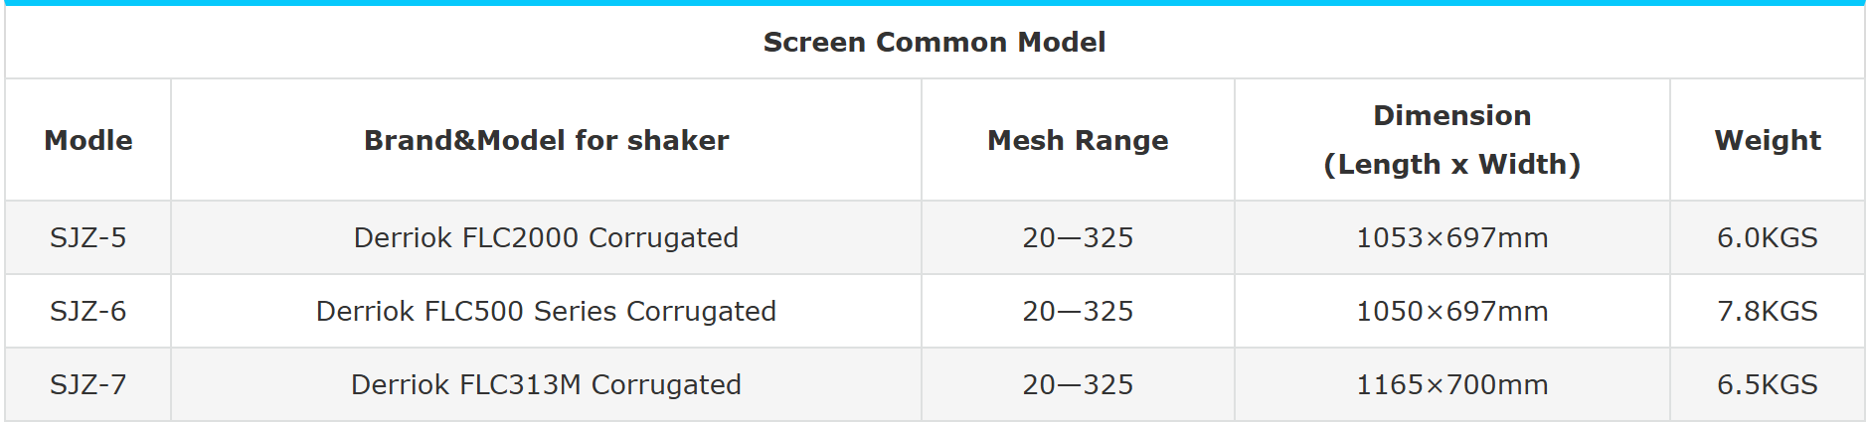
Task: Click the "Screen Common Model" table title
Action: pos(934,42)
